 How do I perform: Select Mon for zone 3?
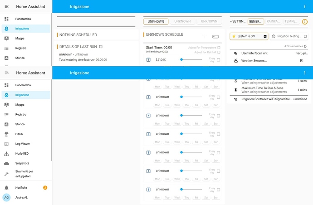coord(157,105)
